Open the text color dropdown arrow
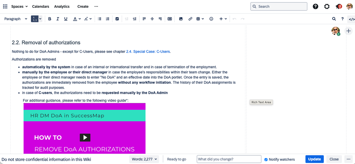 80,19
